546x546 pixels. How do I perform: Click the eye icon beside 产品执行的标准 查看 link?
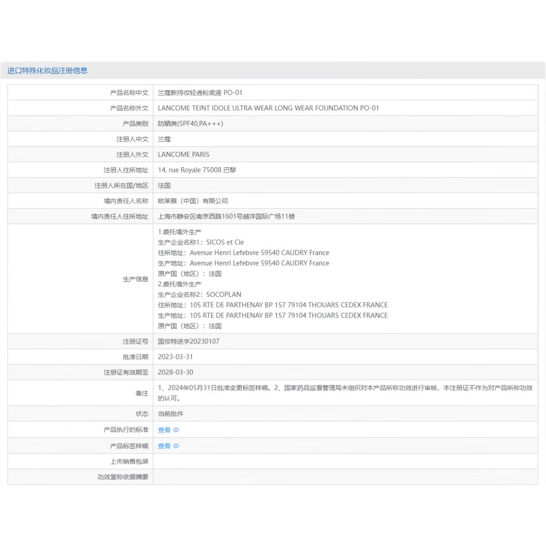tap(176, 430)
